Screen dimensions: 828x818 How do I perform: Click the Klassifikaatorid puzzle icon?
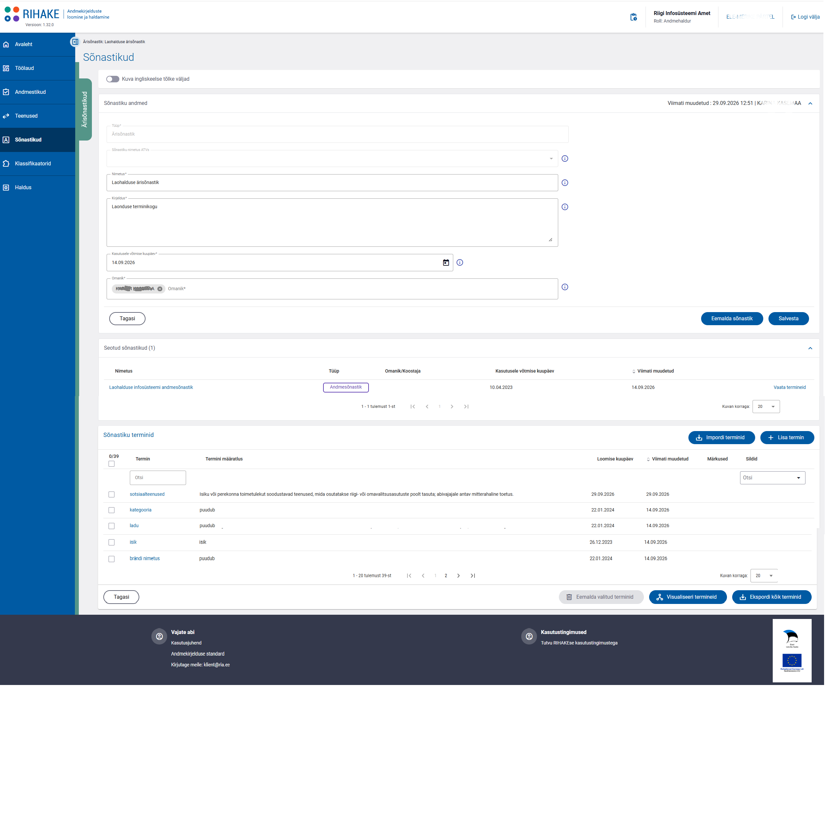coord(6,164)
